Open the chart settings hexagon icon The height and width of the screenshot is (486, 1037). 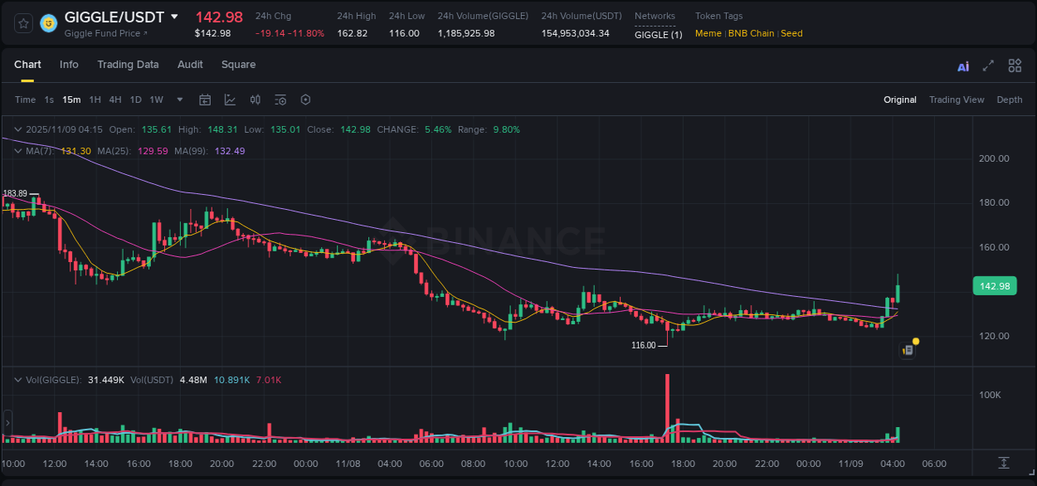point(305,100)
